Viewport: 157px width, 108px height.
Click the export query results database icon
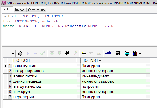(x=127, y=53)
